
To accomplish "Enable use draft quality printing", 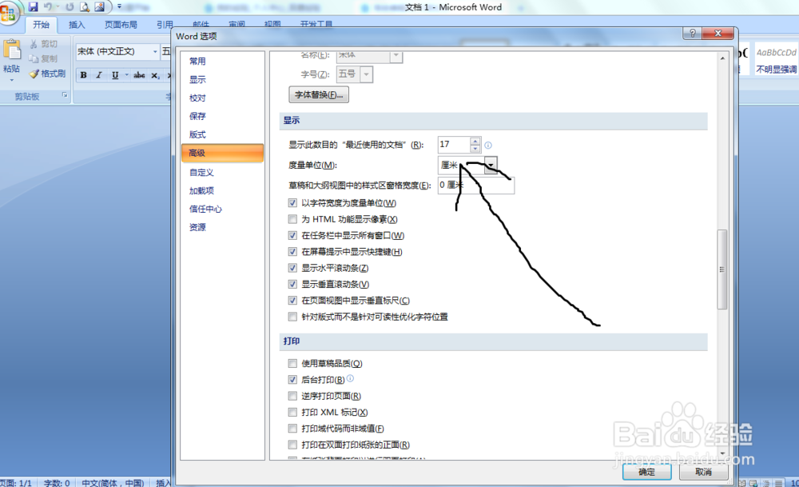I will (x=292, y=364).
